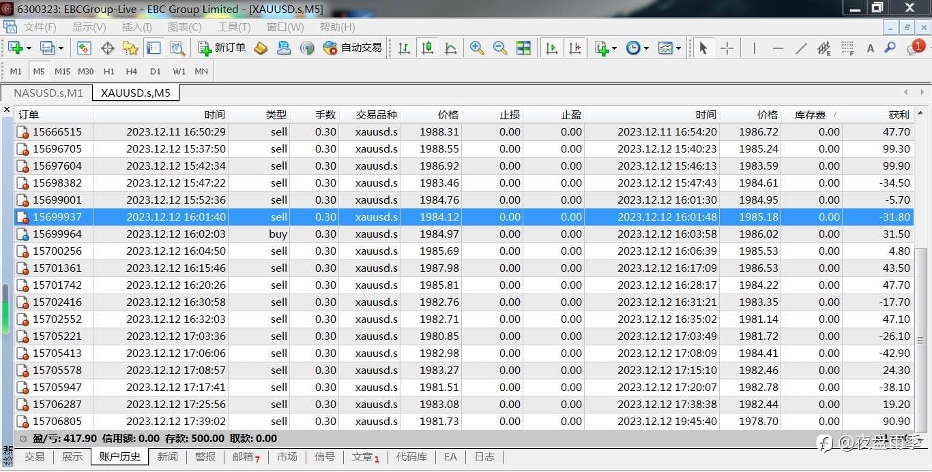Sort by the 获利 profit column header

point(878,114)
